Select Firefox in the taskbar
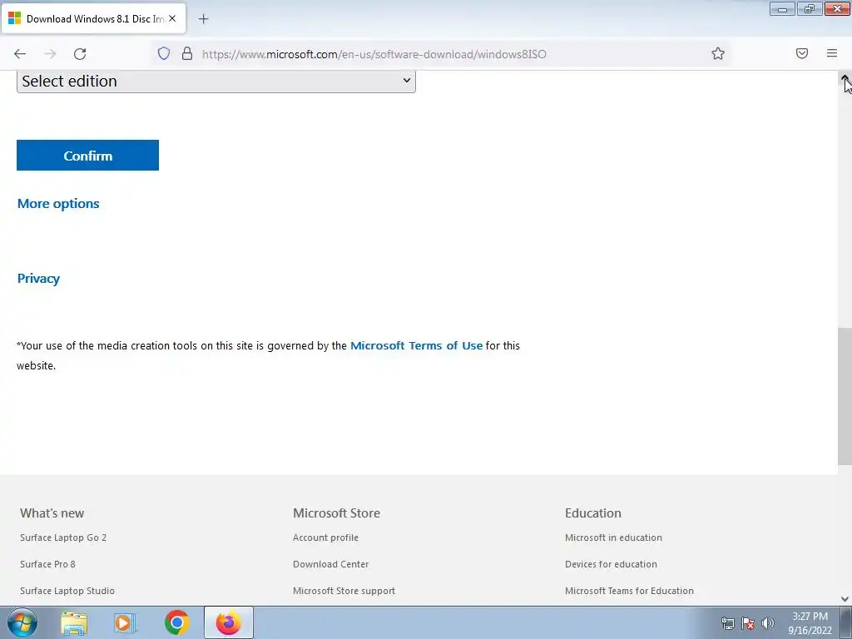This screenshot has width=852, height=639. point(229,622)
